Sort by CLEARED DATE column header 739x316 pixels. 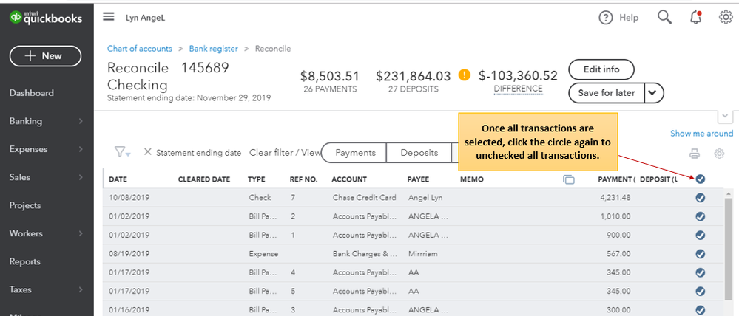(x=204, y=179)
